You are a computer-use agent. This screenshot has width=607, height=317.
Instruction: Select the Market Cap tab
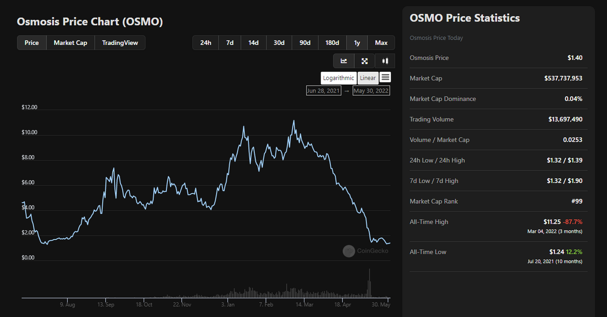tap(70, 43)
